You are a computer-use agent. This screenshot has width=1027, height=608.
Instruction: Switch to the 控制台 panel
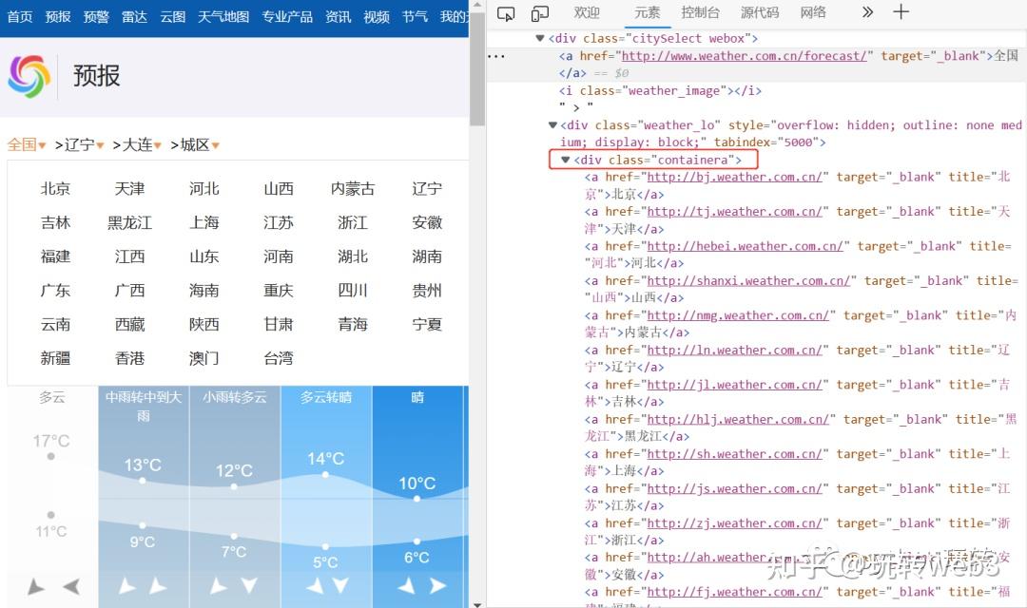[x=700, y=12]
